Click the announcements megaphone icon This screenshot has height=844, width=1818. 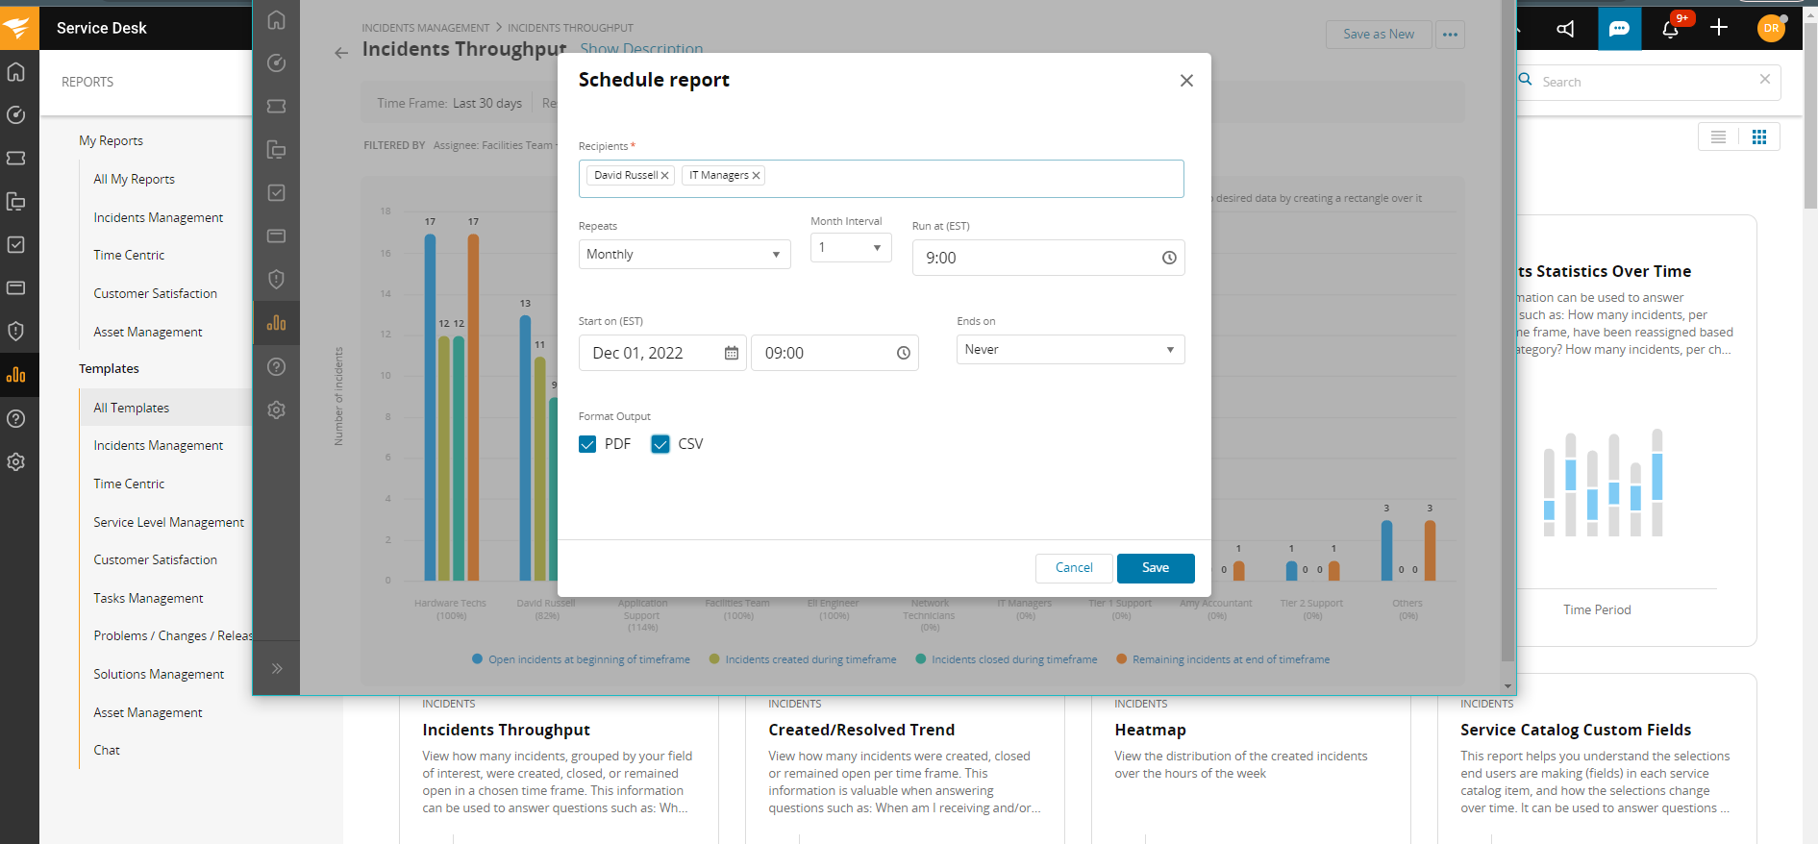pyautogui.click(x=1566, y=29)
